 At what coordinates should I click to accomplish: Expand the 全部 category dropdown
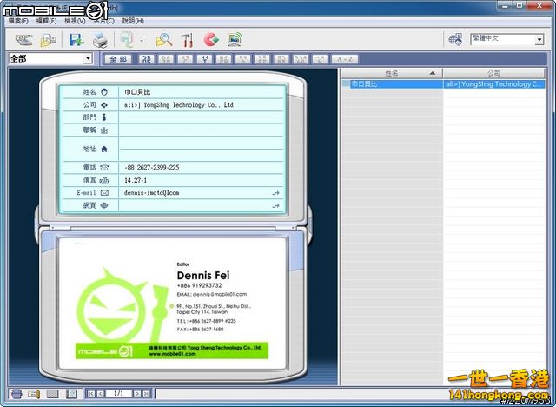click(88, 59)
